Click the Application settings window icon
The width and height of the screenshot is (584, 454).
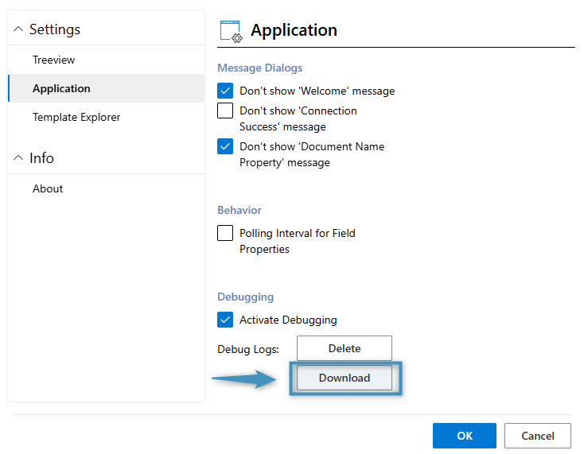[231, 31]
